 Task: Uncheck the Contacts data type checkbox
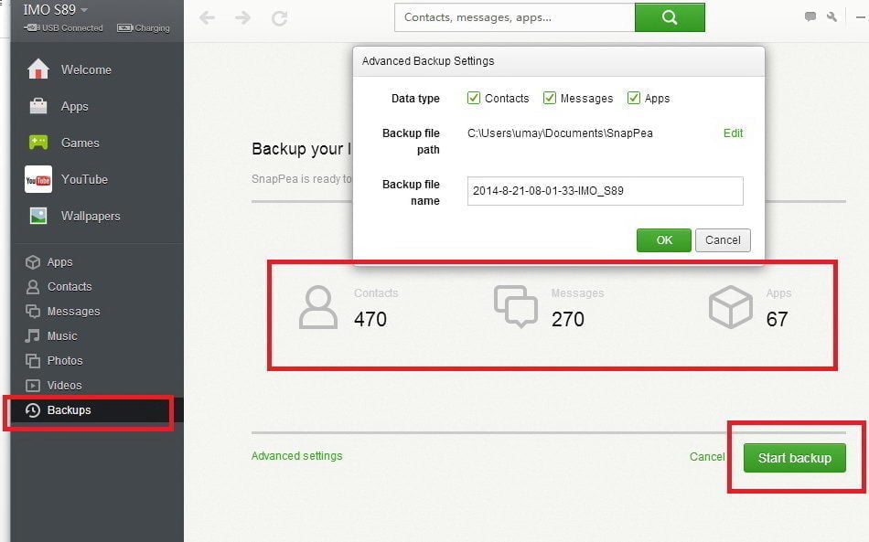pos(473,98)
